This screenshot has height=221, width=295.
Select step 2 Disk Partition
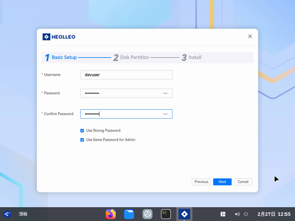click(131, 58)
